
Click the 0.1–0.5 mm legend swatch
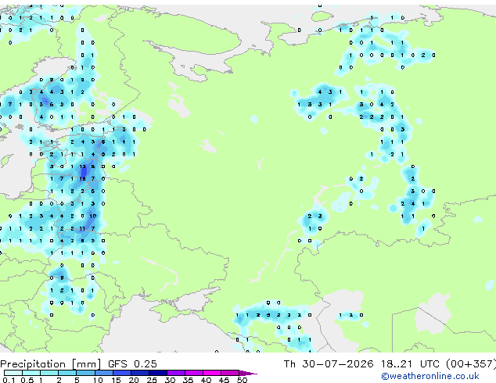(13, 373)
